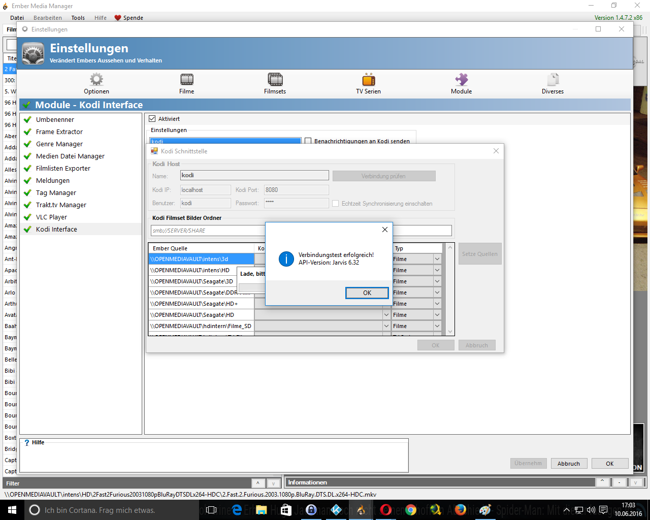The height and width of the screenshot is (520, 650).
Task: Click the Verbindung prüfen button
Action: pos(384,176)
